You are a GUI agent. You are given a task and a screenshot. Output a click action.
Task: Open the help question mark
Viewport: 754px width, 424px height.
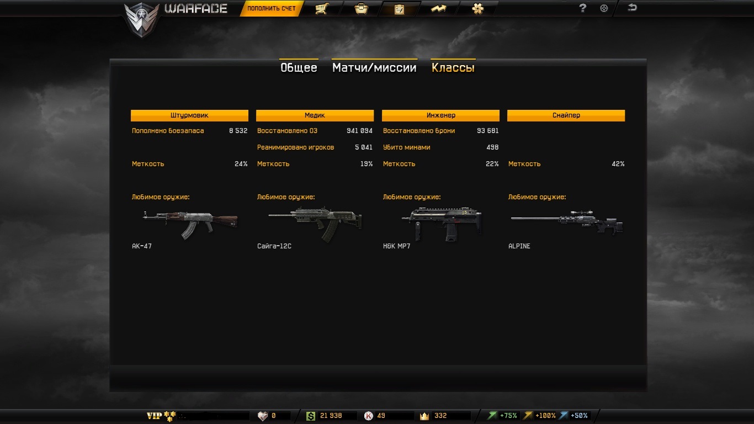click(582, 8)
